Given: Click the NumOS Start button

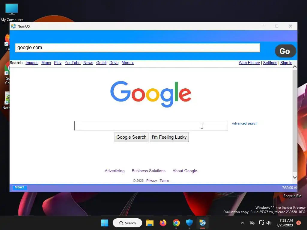Looking at the screenshot, I should click(x=19, y=187).
